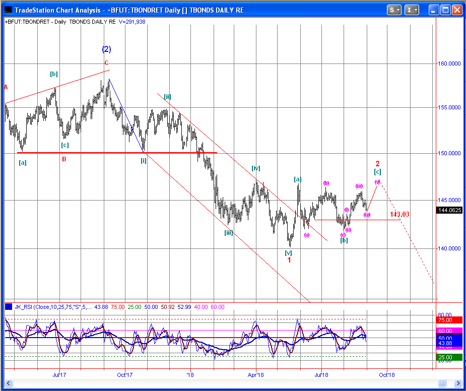Select the dashed red projection line

coord(408,232)
